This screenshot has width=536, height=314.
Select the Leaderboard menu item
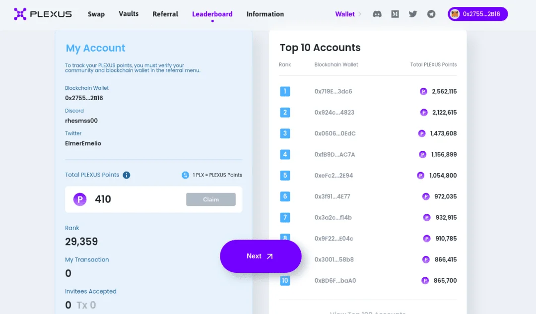tap(212, 14)
